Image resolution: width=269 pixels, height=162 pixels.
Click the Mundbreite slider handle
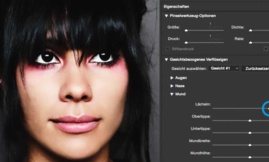(x=250, y=145)
